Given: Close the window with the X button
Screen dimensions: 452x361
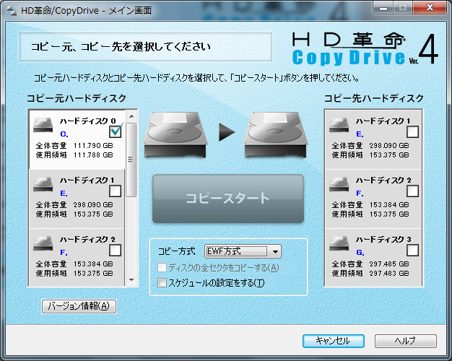Looking at the screenshot, I should point(430,7).
